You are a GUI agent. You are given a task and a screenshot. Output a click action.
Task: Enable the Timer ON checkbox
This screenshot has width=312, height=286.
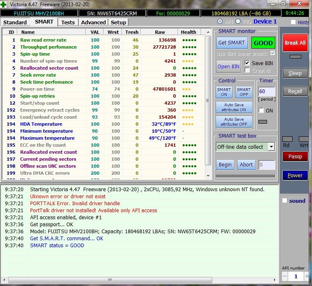tap(261, 110)
